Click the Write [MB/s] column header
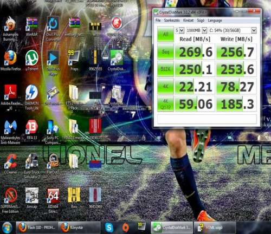 [236, 39]
